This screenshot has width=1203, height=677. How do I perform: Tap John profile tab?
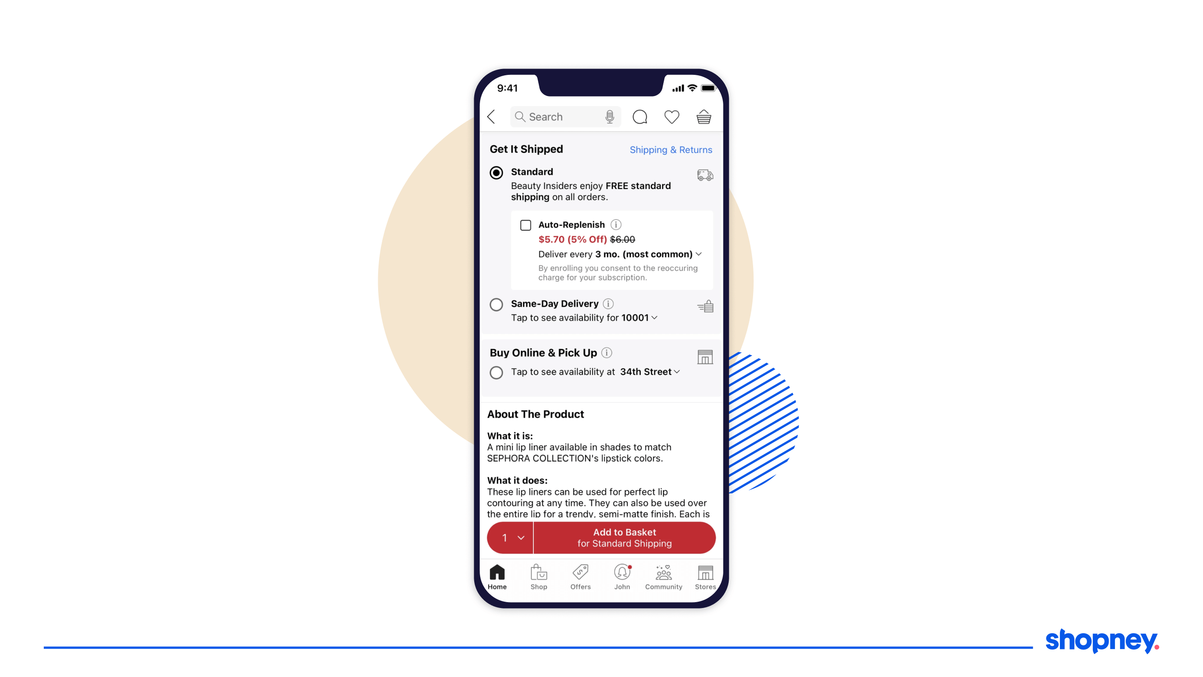[621, 576]
